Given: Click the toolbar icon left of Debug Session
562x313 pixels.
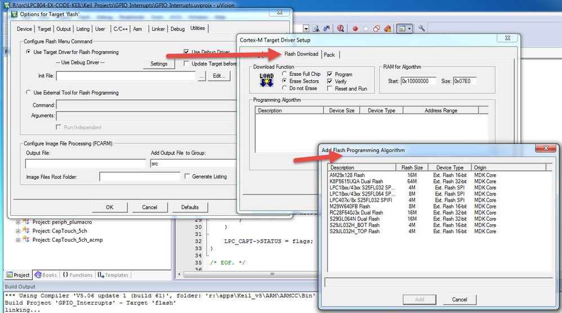Looking at the screenshot, I should pyautogui.click(x=327, y=28).
